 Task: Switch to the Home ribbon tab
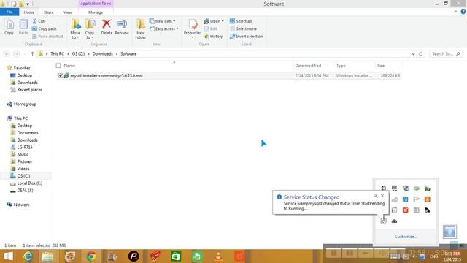click(29, 12)
